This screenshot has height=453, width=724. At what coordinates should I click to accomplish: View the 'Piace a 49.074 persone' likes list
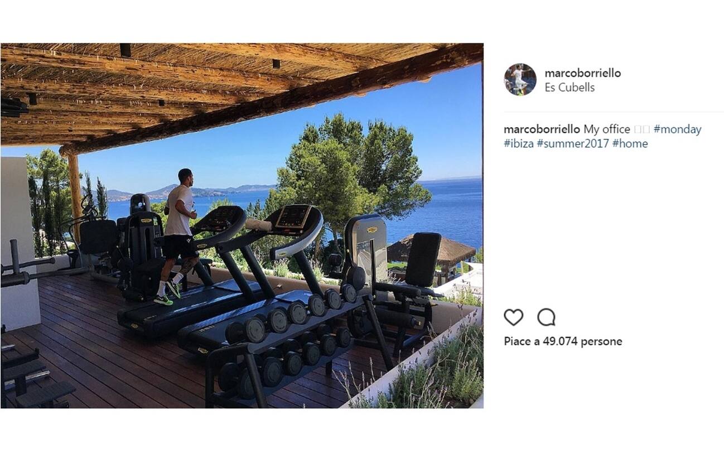(x=563, y=341)
